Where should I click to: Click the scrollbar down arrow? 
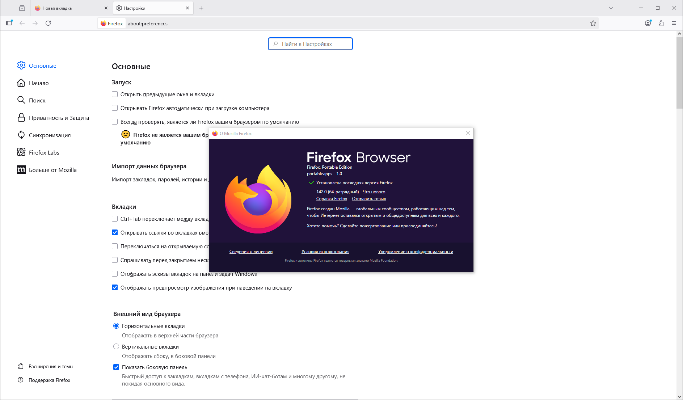point(679,396)
